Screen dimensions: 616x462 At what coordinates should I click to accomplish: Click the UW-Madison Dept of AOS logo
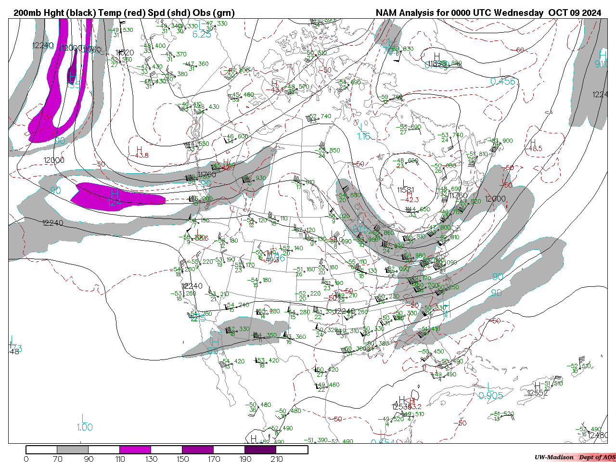(x=575, y=457)
